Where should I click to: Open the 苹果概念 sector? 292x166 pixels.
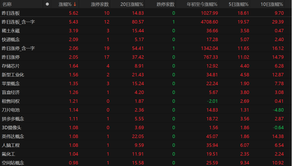click(146, 83)
